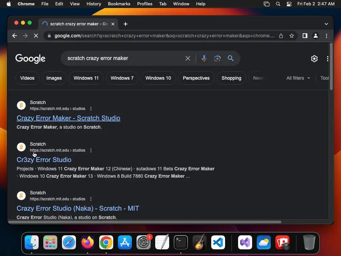Open options for Crazy Error Maker result

pyautogui.click(x=91, y=109)
